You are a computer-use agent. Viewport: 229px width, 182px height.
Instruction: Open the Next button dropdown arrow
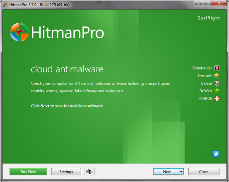(x=181, y=172)
